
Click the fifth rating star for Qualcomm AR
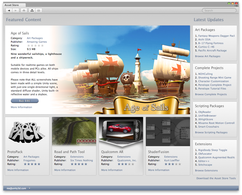click(133, 164)
